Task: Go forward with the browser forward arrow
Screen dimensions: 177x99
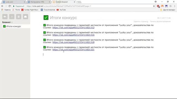Action: coord(6,6)
